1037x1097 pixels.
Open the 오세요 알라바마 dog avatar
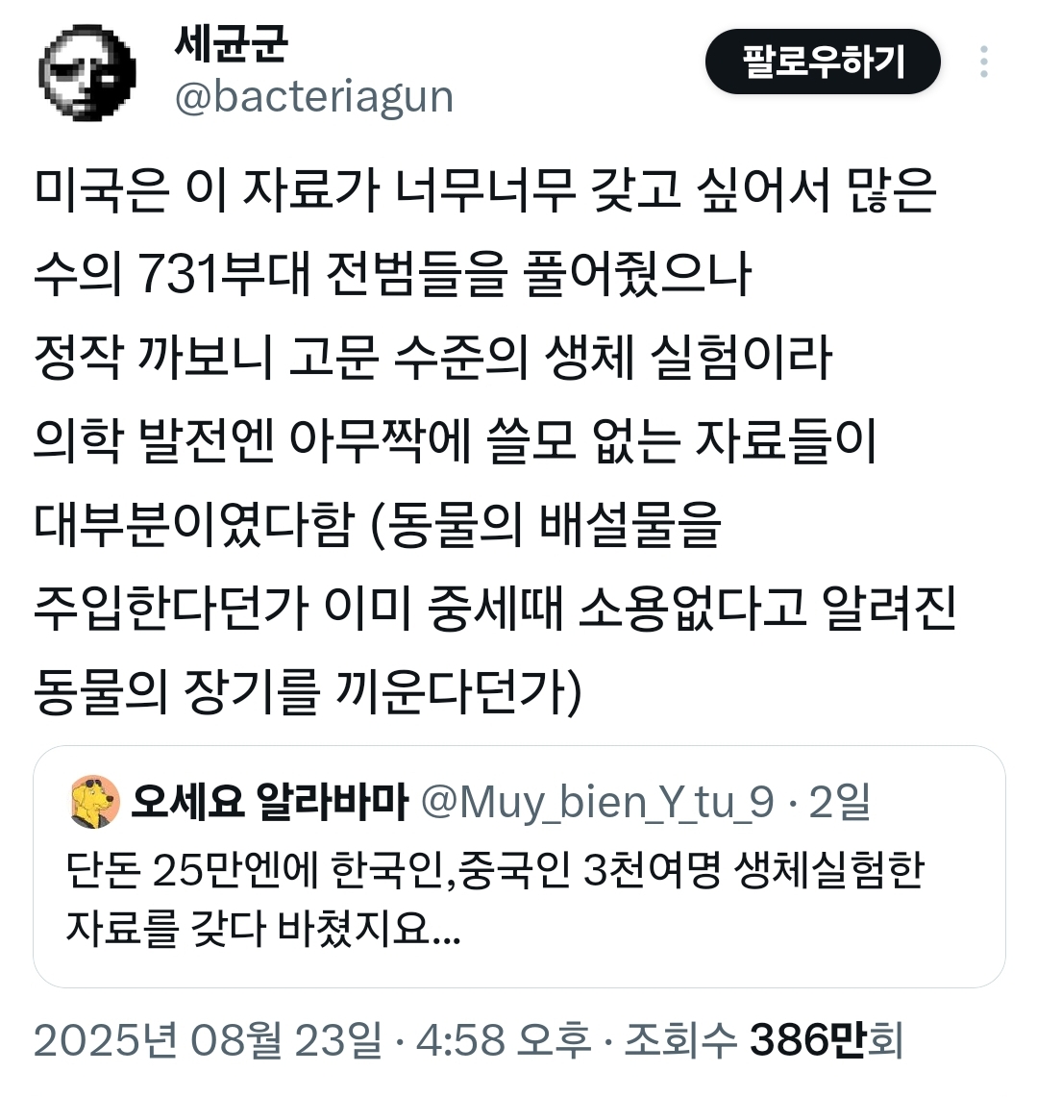[x=95, y=802]
